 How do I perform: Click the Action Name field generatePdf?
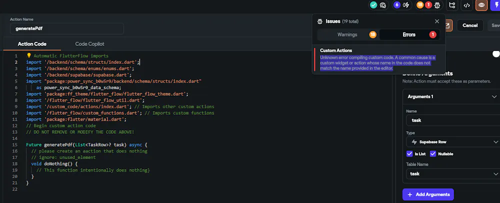click(x=67, y=28)
